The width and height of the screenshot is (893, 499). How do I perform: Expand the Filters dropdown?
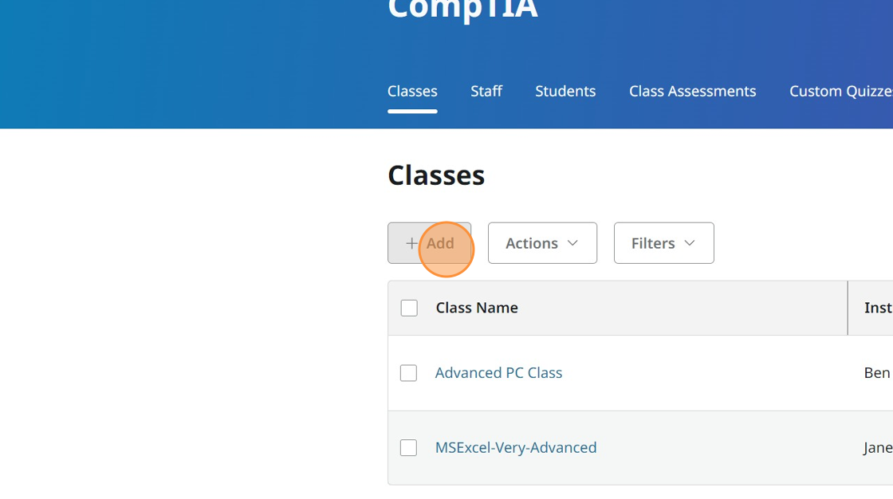point(663,243)
